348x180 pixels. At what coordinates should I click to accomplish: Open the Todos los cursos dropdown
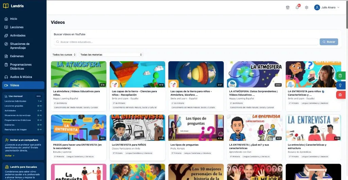(x=64, y=55)
